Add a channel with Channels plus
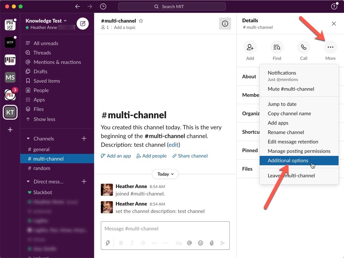Screen dimensions: 344x258 pyautogui.click(x=84, y=138)
